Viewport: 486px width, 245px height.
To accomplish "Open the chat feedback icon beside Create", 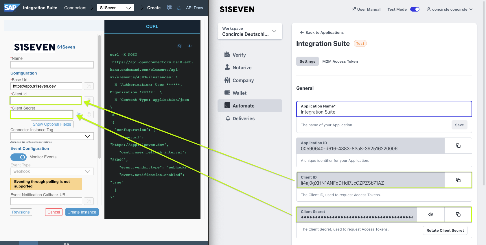I will [169, 8].
